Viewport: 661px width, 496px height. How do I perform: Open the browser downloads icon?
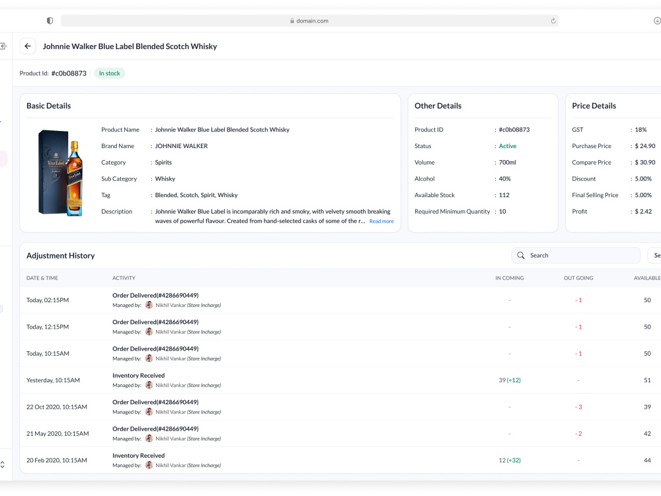[x=657, y=21]
